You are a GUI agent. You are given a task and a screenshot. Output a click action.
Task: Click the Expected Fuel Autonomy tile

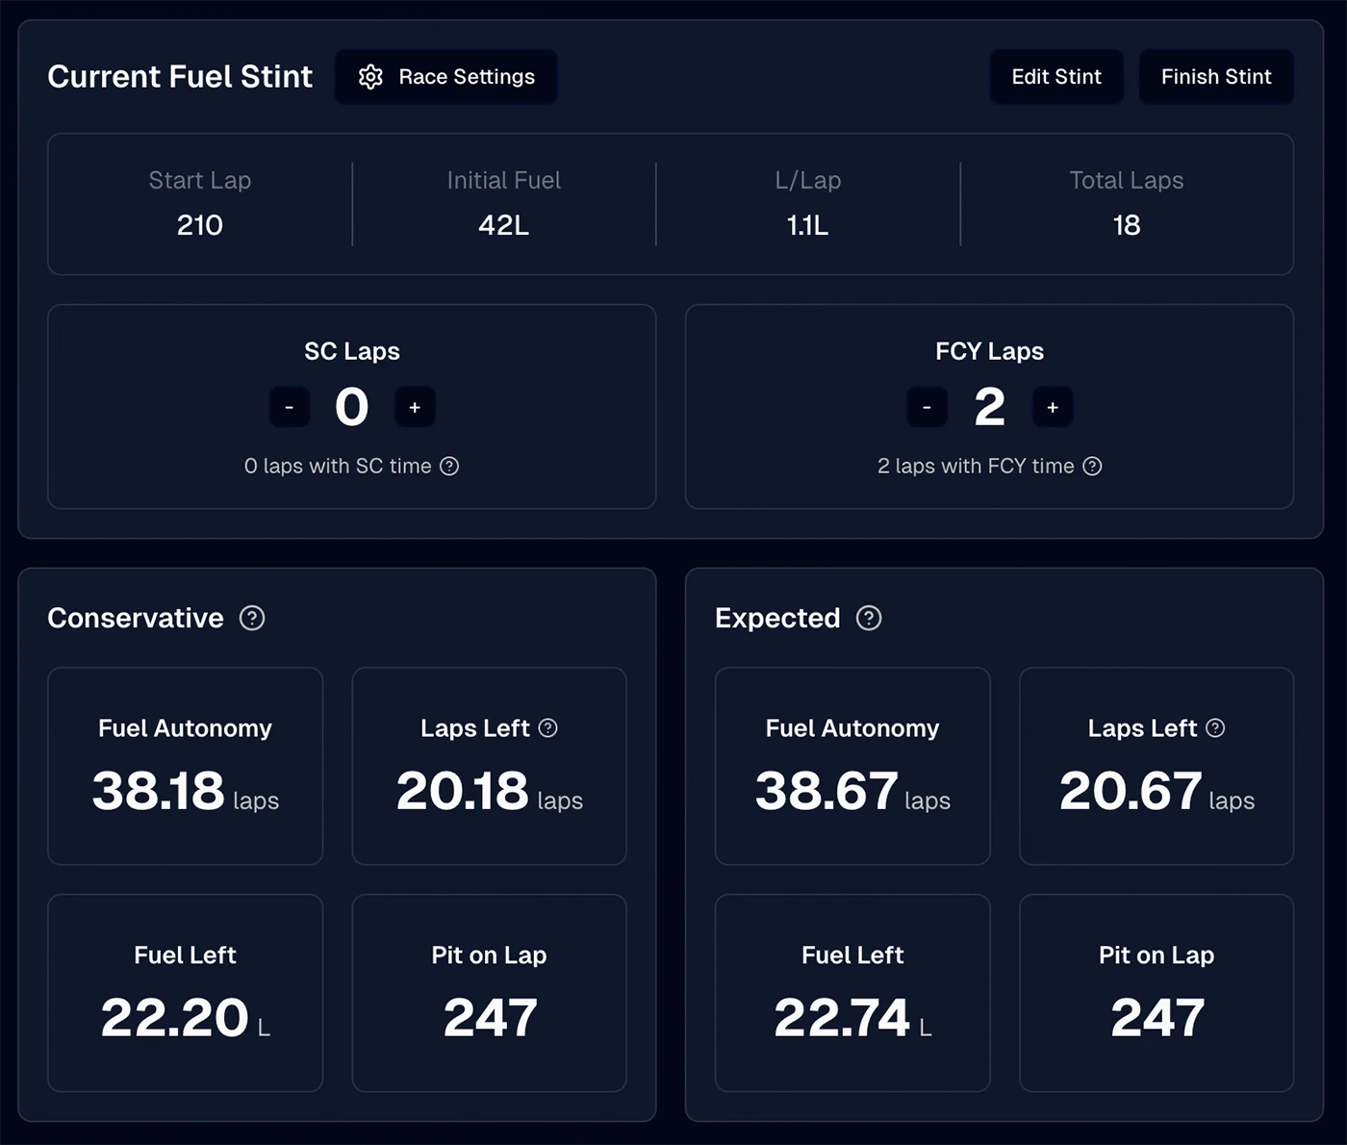click(851, 766)
